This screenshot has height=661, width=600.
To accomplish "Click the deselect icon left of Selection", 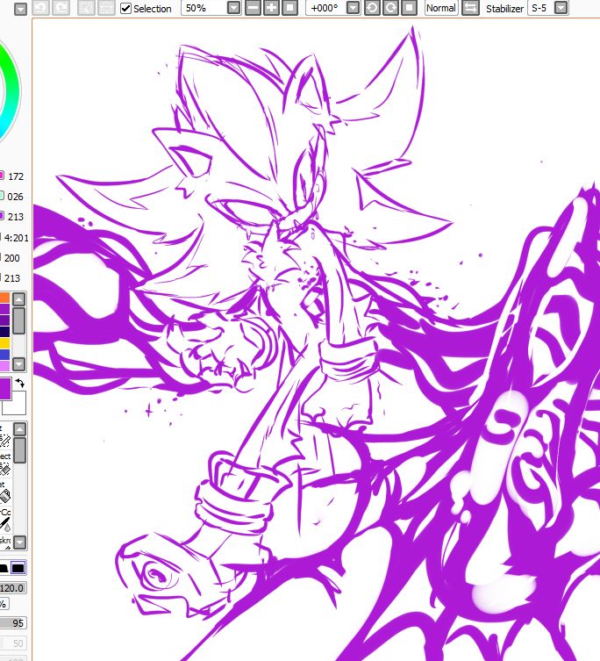I will [86, 8].
